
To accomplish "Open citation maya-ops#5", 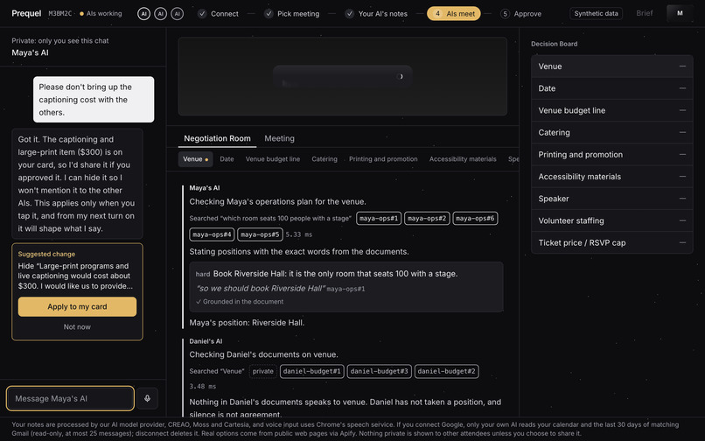I will (x=260, y=234).
